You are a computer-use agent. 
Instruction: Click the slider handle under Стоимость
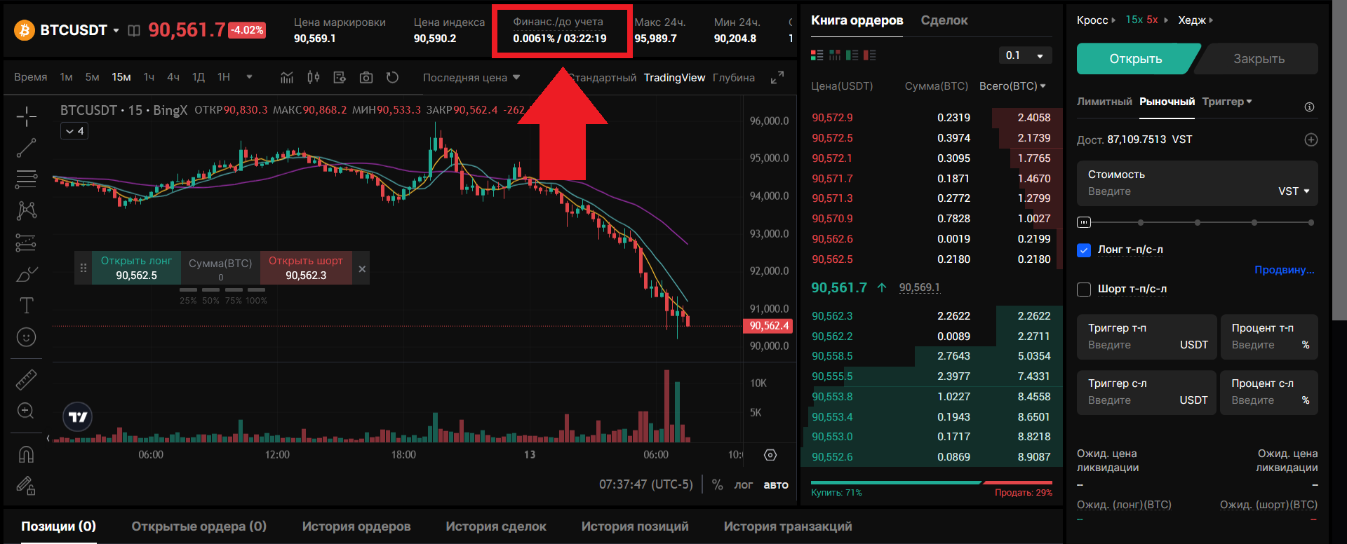point(1084,222)
